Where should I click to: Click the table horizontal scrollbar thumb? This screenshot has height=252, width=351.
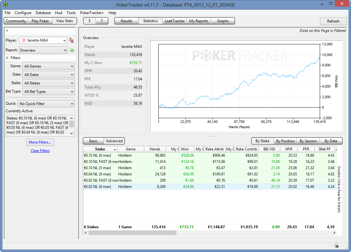(x=132, y=233)
